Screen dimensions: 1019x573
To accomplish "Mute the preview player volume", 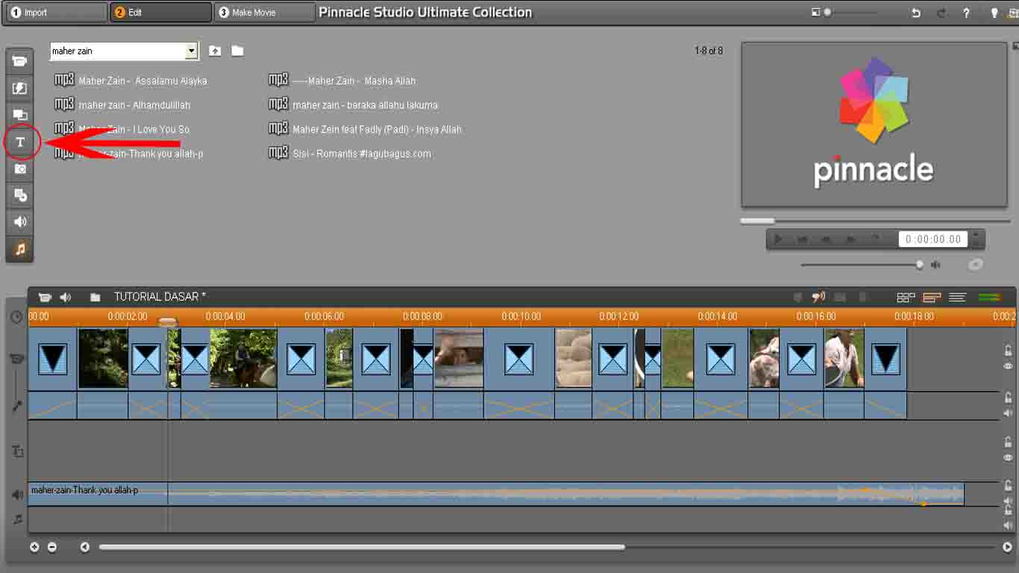I will point(935,265).
